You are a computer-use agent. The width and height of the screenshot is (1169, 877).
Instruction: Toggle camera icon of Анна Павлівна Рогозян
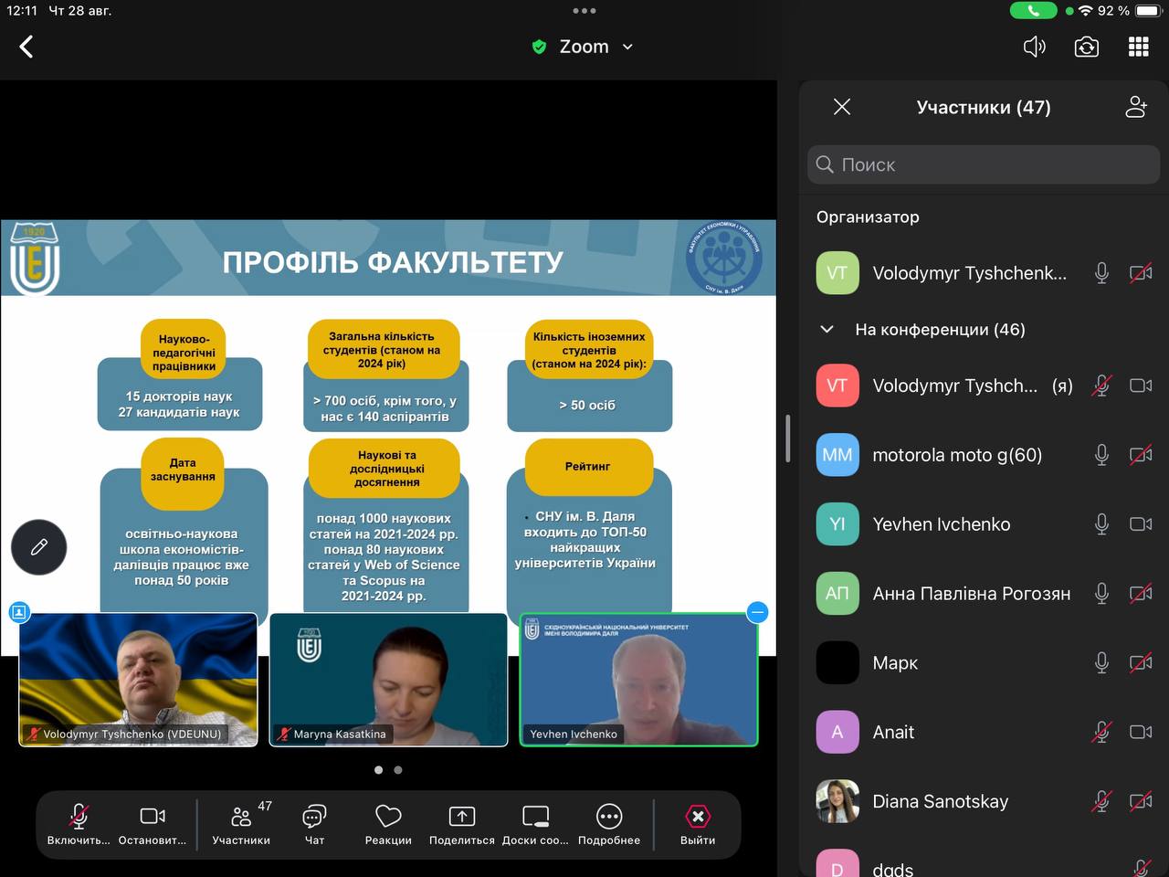(1141, 593)
